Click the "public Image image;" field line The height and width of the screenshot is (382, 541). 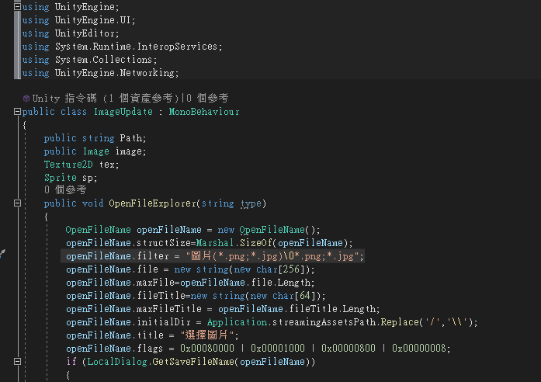pyautogui.click(x=95, y=151)
